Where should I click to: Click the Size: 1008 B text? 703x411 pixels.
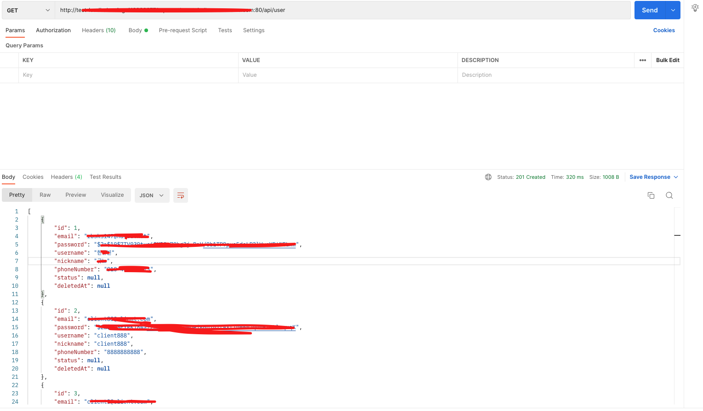click(x=604, y=177)
